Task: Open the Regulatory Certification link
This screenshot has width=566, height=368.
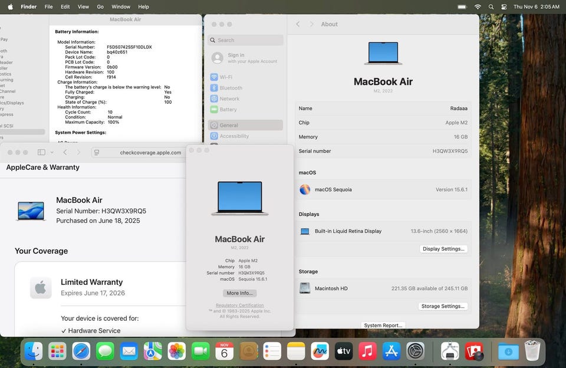Action: click(239, 305)
